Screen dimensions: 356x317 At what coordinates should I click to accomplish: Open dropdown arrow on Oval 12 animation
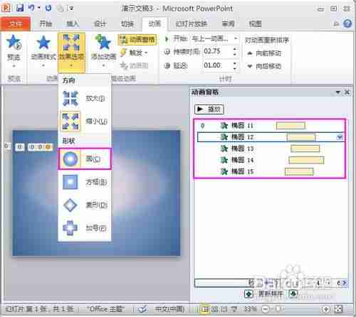340,137
